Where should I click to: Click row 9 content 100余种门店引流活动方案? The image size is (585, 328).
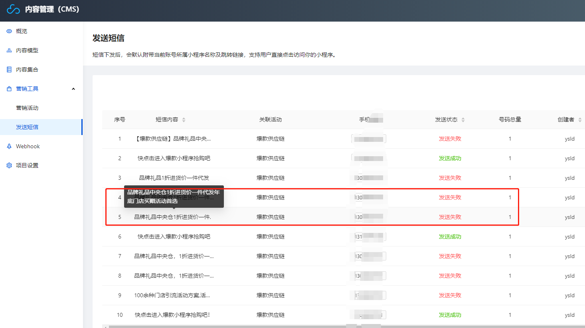[172, 295]
